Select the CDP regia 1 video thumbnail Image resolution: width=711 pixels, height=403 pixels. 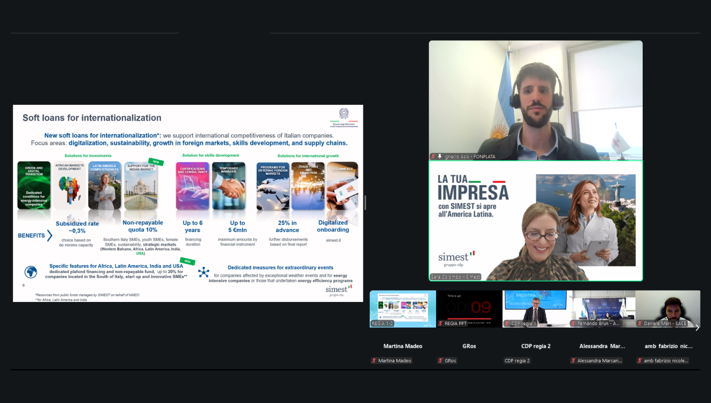coord(536,309)
